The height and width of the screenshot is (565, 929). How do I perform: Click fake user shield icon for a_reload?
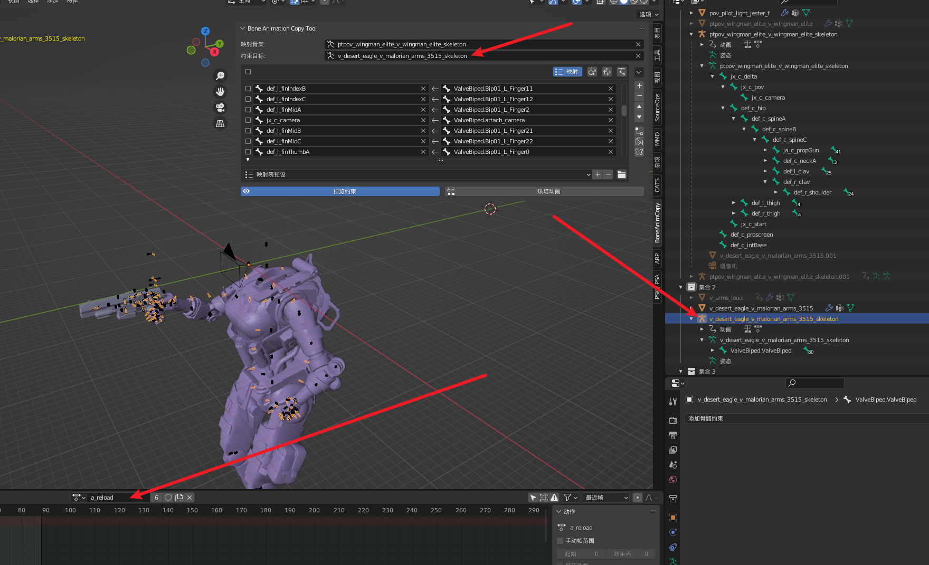click(168, 498)
